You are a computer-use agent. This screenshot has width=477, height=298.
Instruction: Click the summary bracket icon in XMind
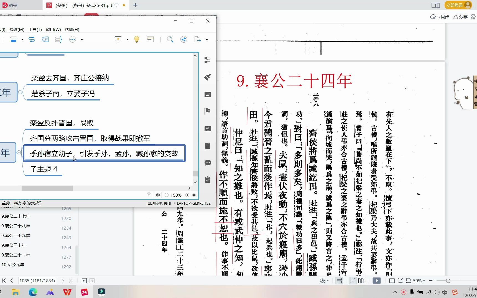[x=58, y=39]
